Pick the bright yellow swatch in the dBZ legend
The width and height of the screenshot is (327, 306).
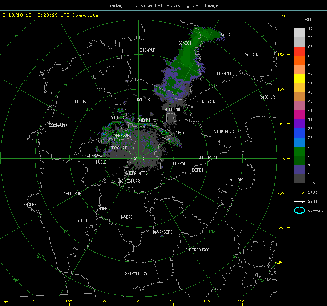[299, 79]
